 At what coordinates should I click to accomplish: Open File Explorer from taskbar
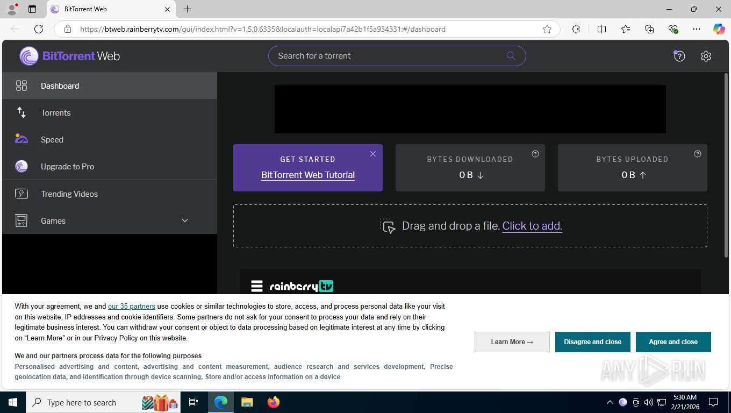(x=247, y=402)
